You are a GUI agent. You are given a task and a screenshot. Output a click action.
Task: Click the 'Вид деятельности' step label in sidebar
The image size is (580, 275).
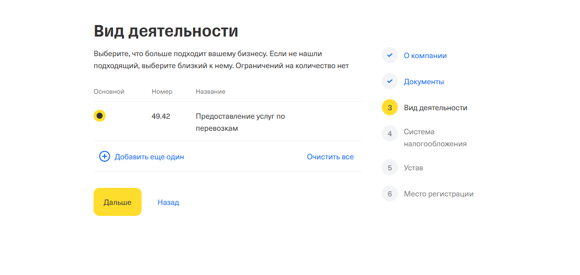click(435, 108)
